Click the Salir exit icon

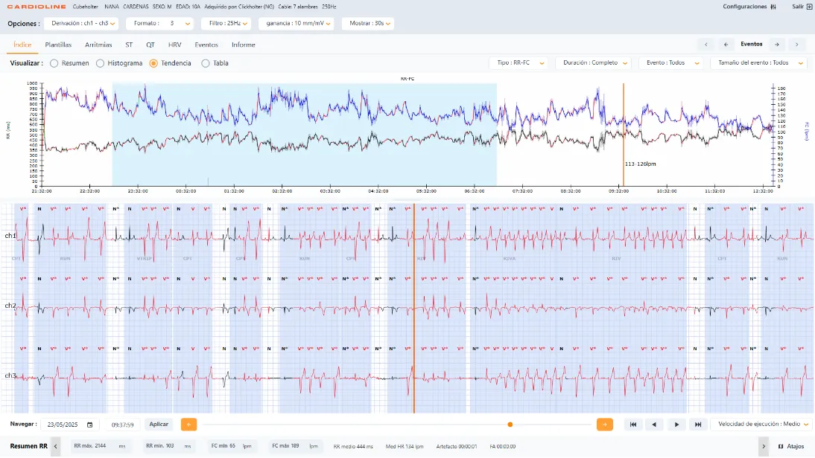809,7
